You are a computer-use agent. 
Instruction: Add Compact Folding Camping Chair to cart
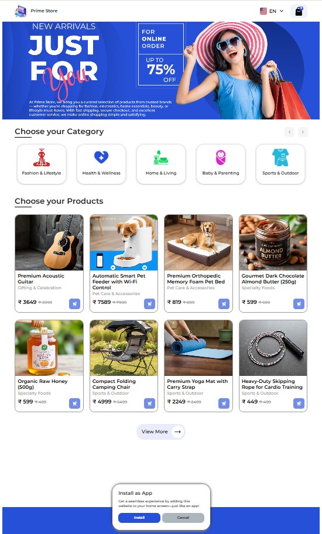149,403
